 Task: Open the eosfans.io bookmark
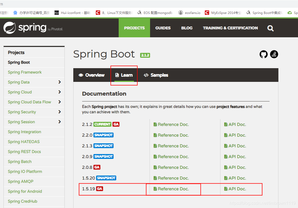point(189,13)
